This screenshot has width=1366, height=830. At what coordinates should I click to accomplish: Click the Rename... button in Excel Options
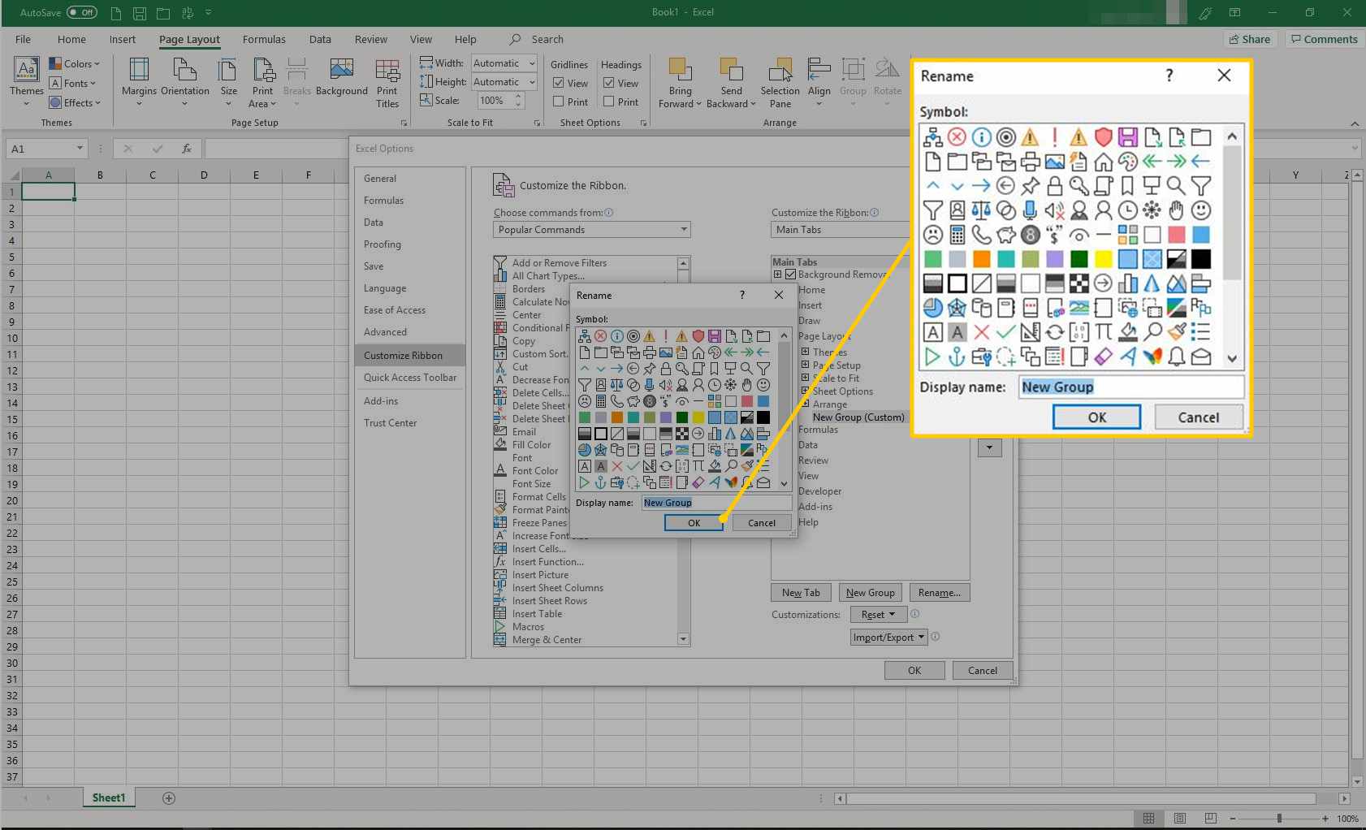pos(940,593)
